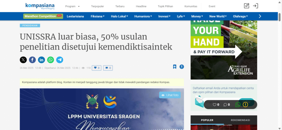Share article on LinkedIn
The height and width of the screenshot is (130, 282).
tap(41, 60)
